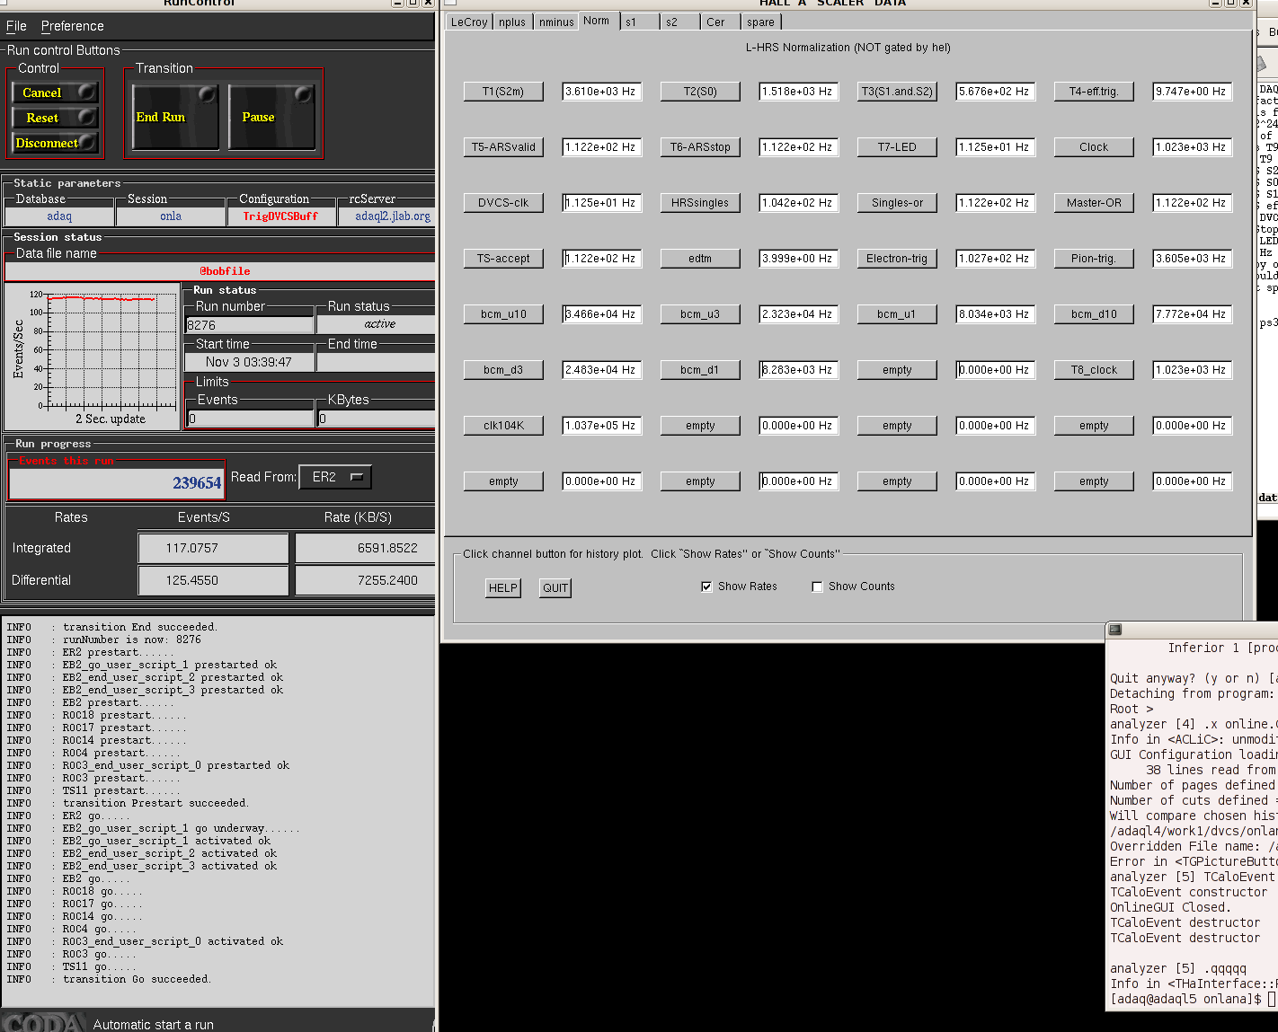
Task: Select the Norm tab
Action: (596, 21)
